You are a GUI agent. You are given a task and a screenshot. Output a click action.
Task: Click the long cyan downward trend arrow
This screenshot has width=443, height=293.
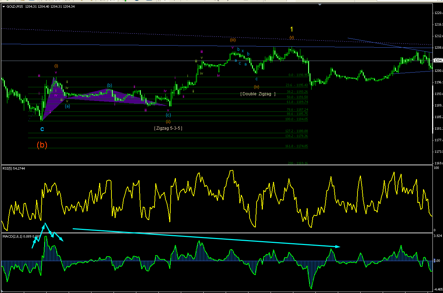[x=206, y=238]
